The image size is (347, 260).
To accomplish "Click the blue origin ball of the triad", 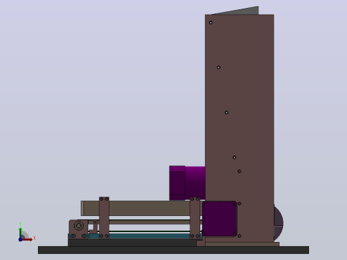I will (x=20, y=239).
